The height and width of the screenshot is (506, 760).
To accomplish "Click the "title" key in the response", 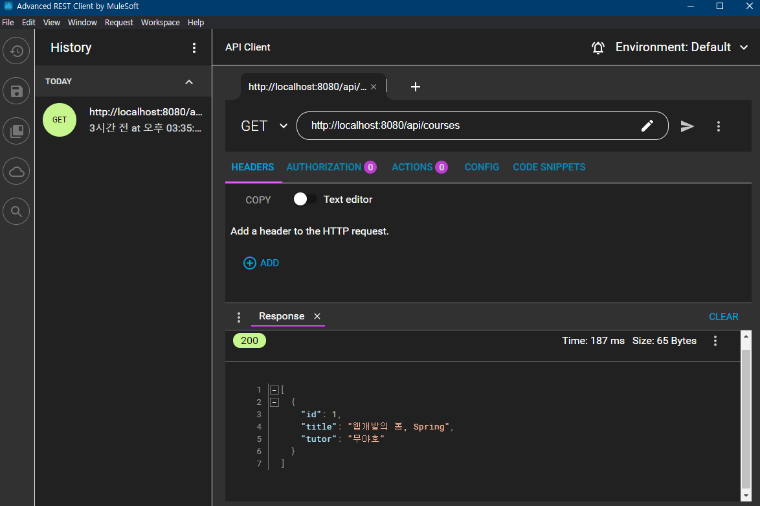I will coord(319,427).
